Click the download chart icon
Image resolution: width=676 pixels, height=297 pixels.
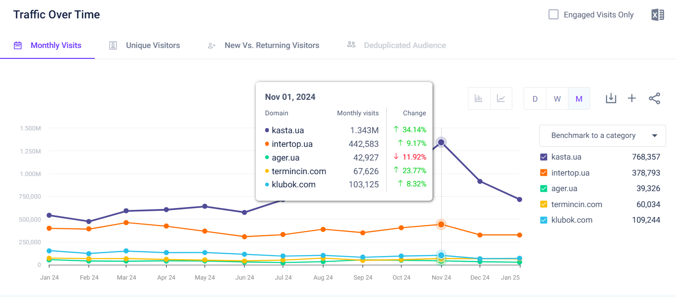click(611, 98)
